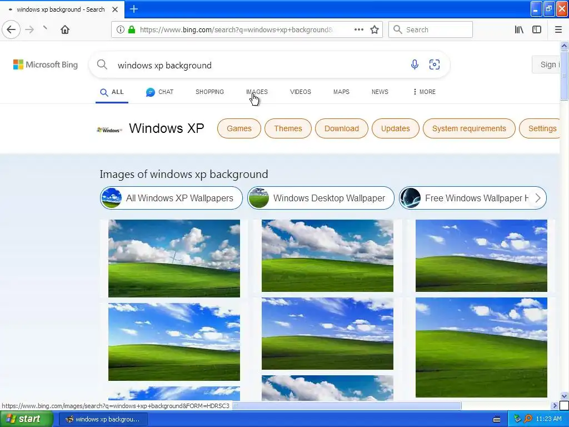This screenshot has height=427, width=569.
Task: Click vertical scrollbar down arrow
Action: (564, 396)
